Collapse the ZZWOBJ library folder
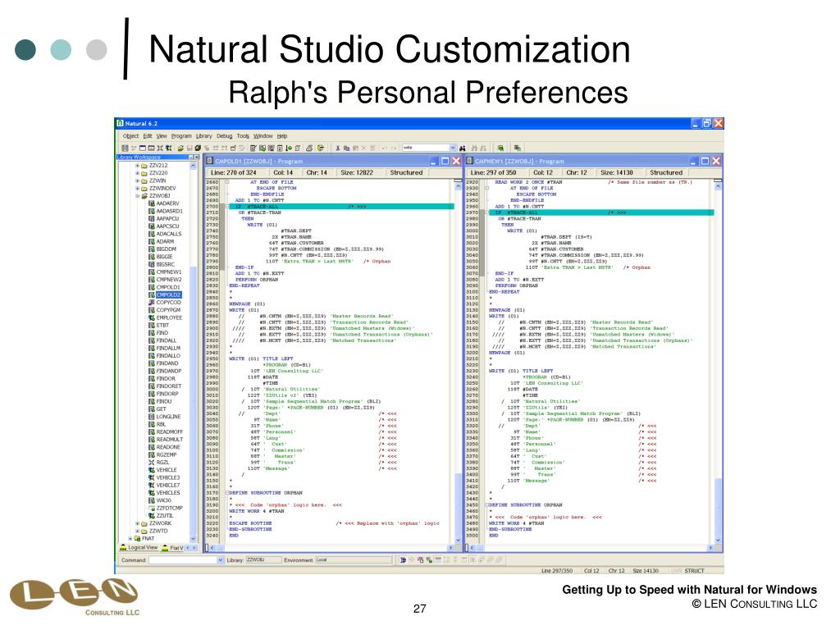 click(x=137, y=195)
